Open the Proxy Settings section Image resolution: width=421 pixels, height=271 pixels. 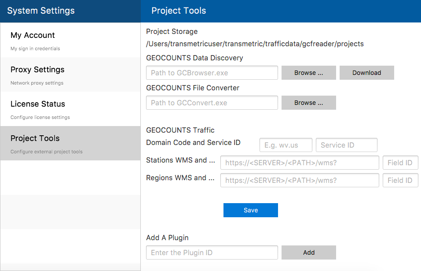pyautogui.click(x=70, y=74)
